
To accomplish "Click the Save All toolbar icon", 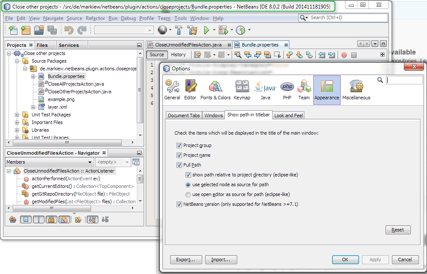I will pyautogui.click(x=52, y=30).
